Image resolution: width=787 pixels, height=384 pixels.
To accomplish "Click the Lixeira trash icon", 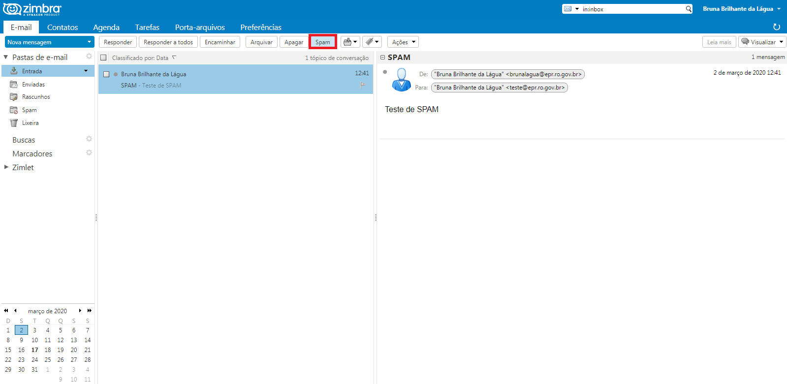I will [14, 123].
